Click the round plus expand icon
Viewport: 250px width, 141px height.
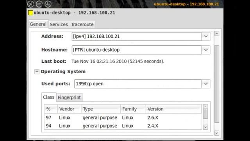point(48,4)
